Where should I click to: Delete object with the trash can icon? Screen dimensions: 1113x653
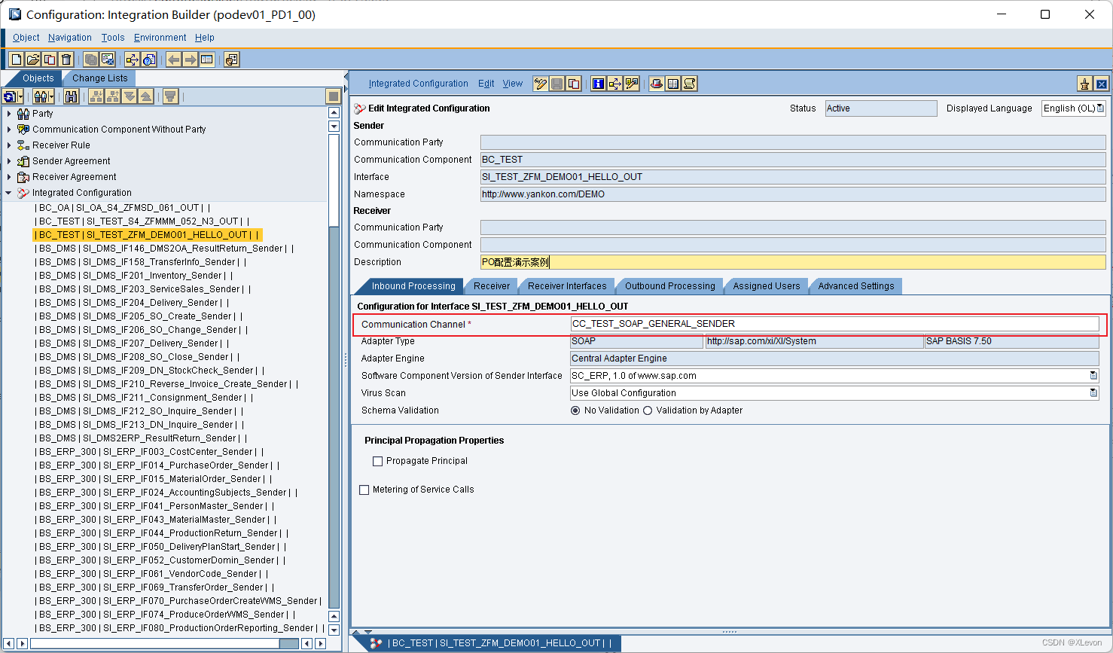point(66,60)
